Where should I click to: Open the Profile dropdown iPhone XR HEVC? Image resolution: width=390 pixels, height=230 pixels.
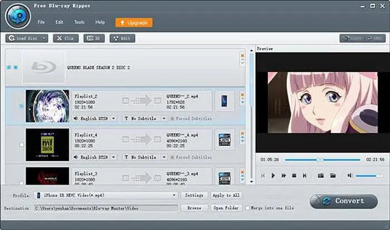click(x=106, y=195)
